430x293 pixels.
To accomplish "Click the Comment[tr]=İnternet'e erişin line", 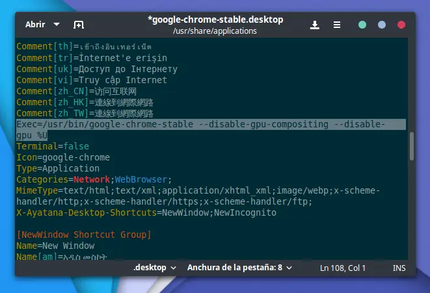I will [x=92, y=58].
